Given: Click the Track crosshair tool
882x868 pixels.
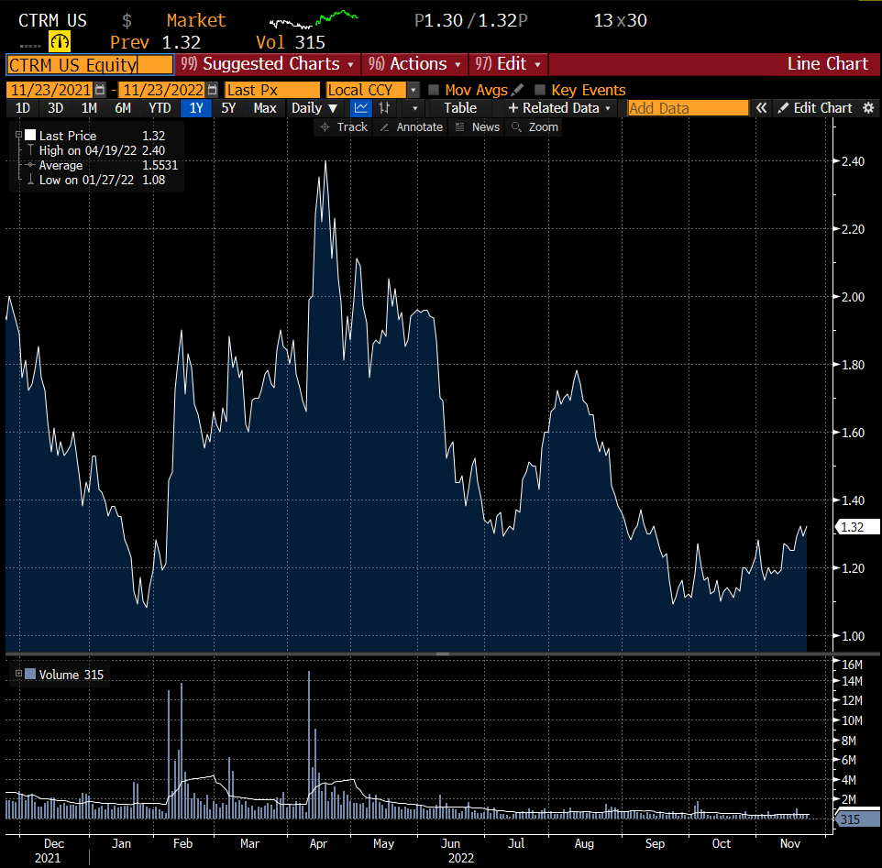Looking at the screenshot, I should tap(343, 127).
